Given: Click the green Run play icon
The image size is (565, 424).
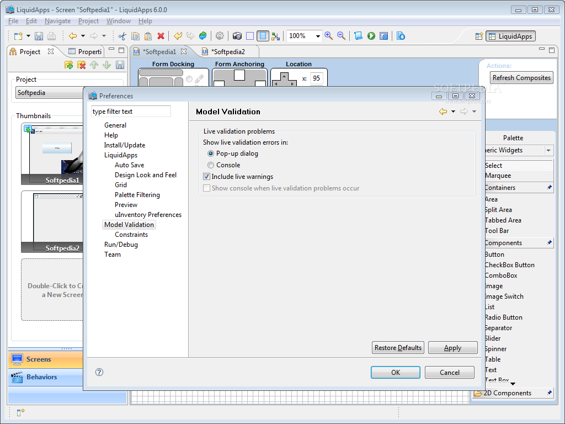Looking at the screenshot, I should 371,36.
